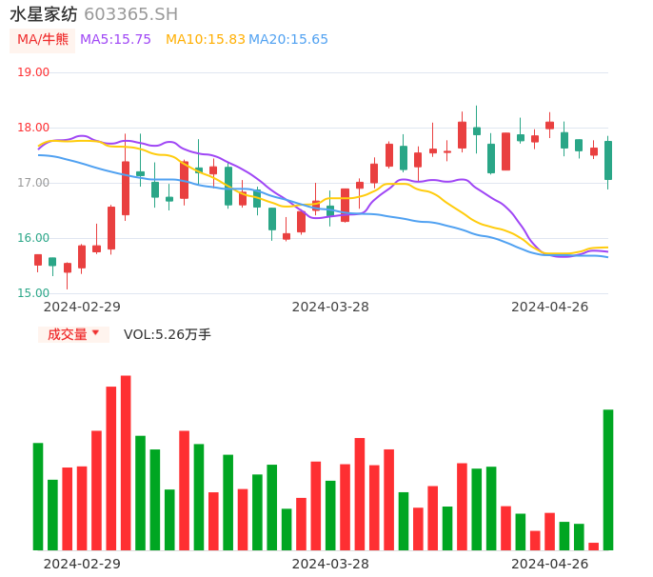Click the small red triangle beside 成交量
Image resolution: width=653 pixels, height=577 pixels.
coord(95,333)
